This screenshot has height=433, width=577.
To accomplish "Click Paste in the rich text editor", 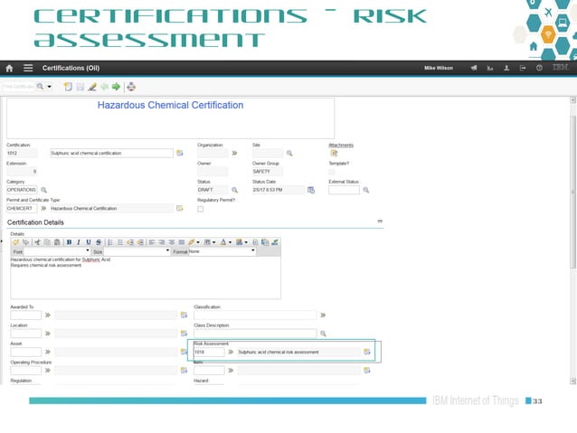I will coord(57,242).
